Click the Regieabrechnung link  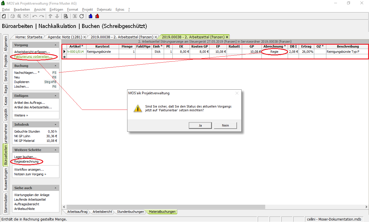pyautogui.click(x=26, y=161)
